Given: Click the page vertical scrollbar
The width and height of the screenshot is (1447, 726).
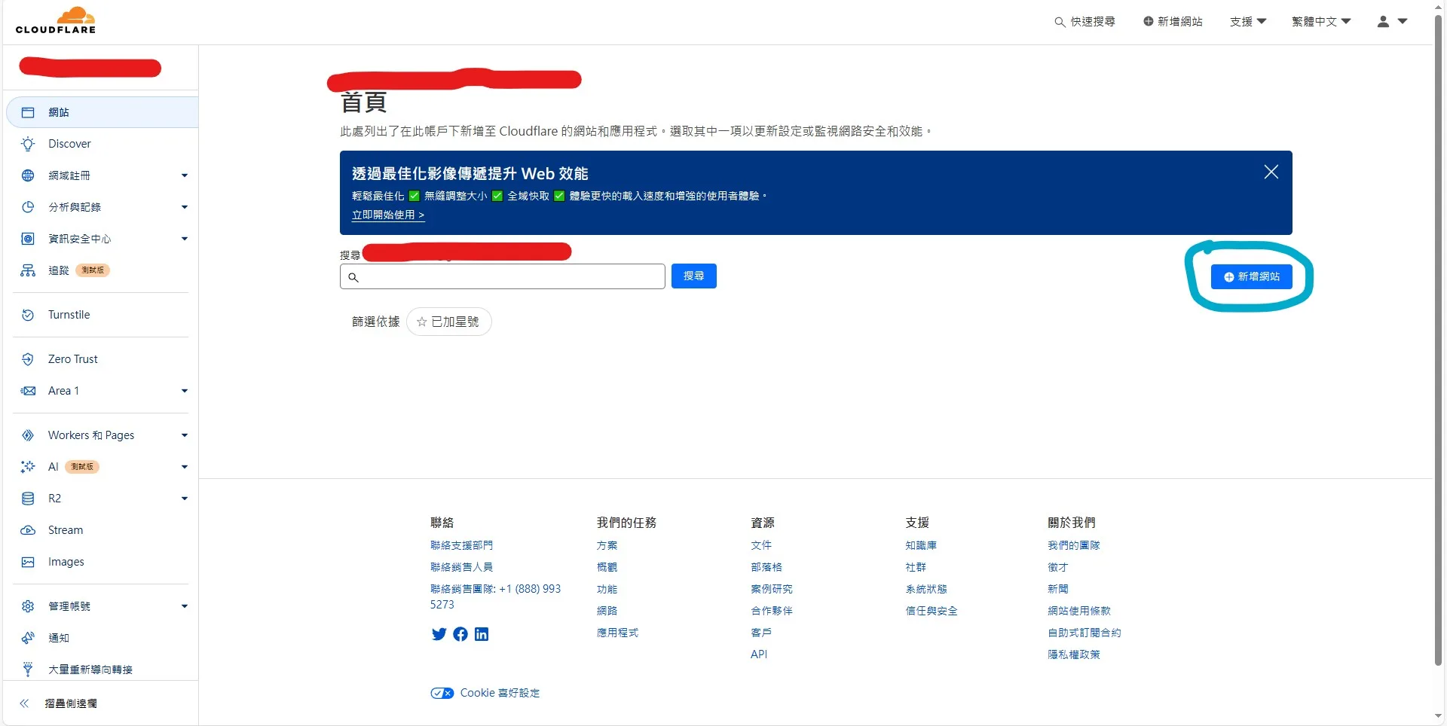Looking at the screenshot, I should (1438, 339).
